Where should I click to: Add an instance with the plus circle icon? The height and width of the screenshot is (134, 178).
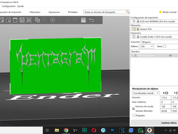coord(53,20)
